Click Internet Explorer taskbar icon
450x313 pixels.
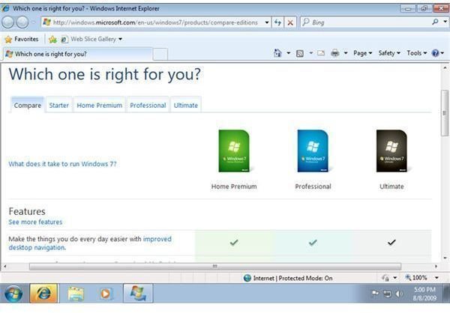tap(44, 294)
